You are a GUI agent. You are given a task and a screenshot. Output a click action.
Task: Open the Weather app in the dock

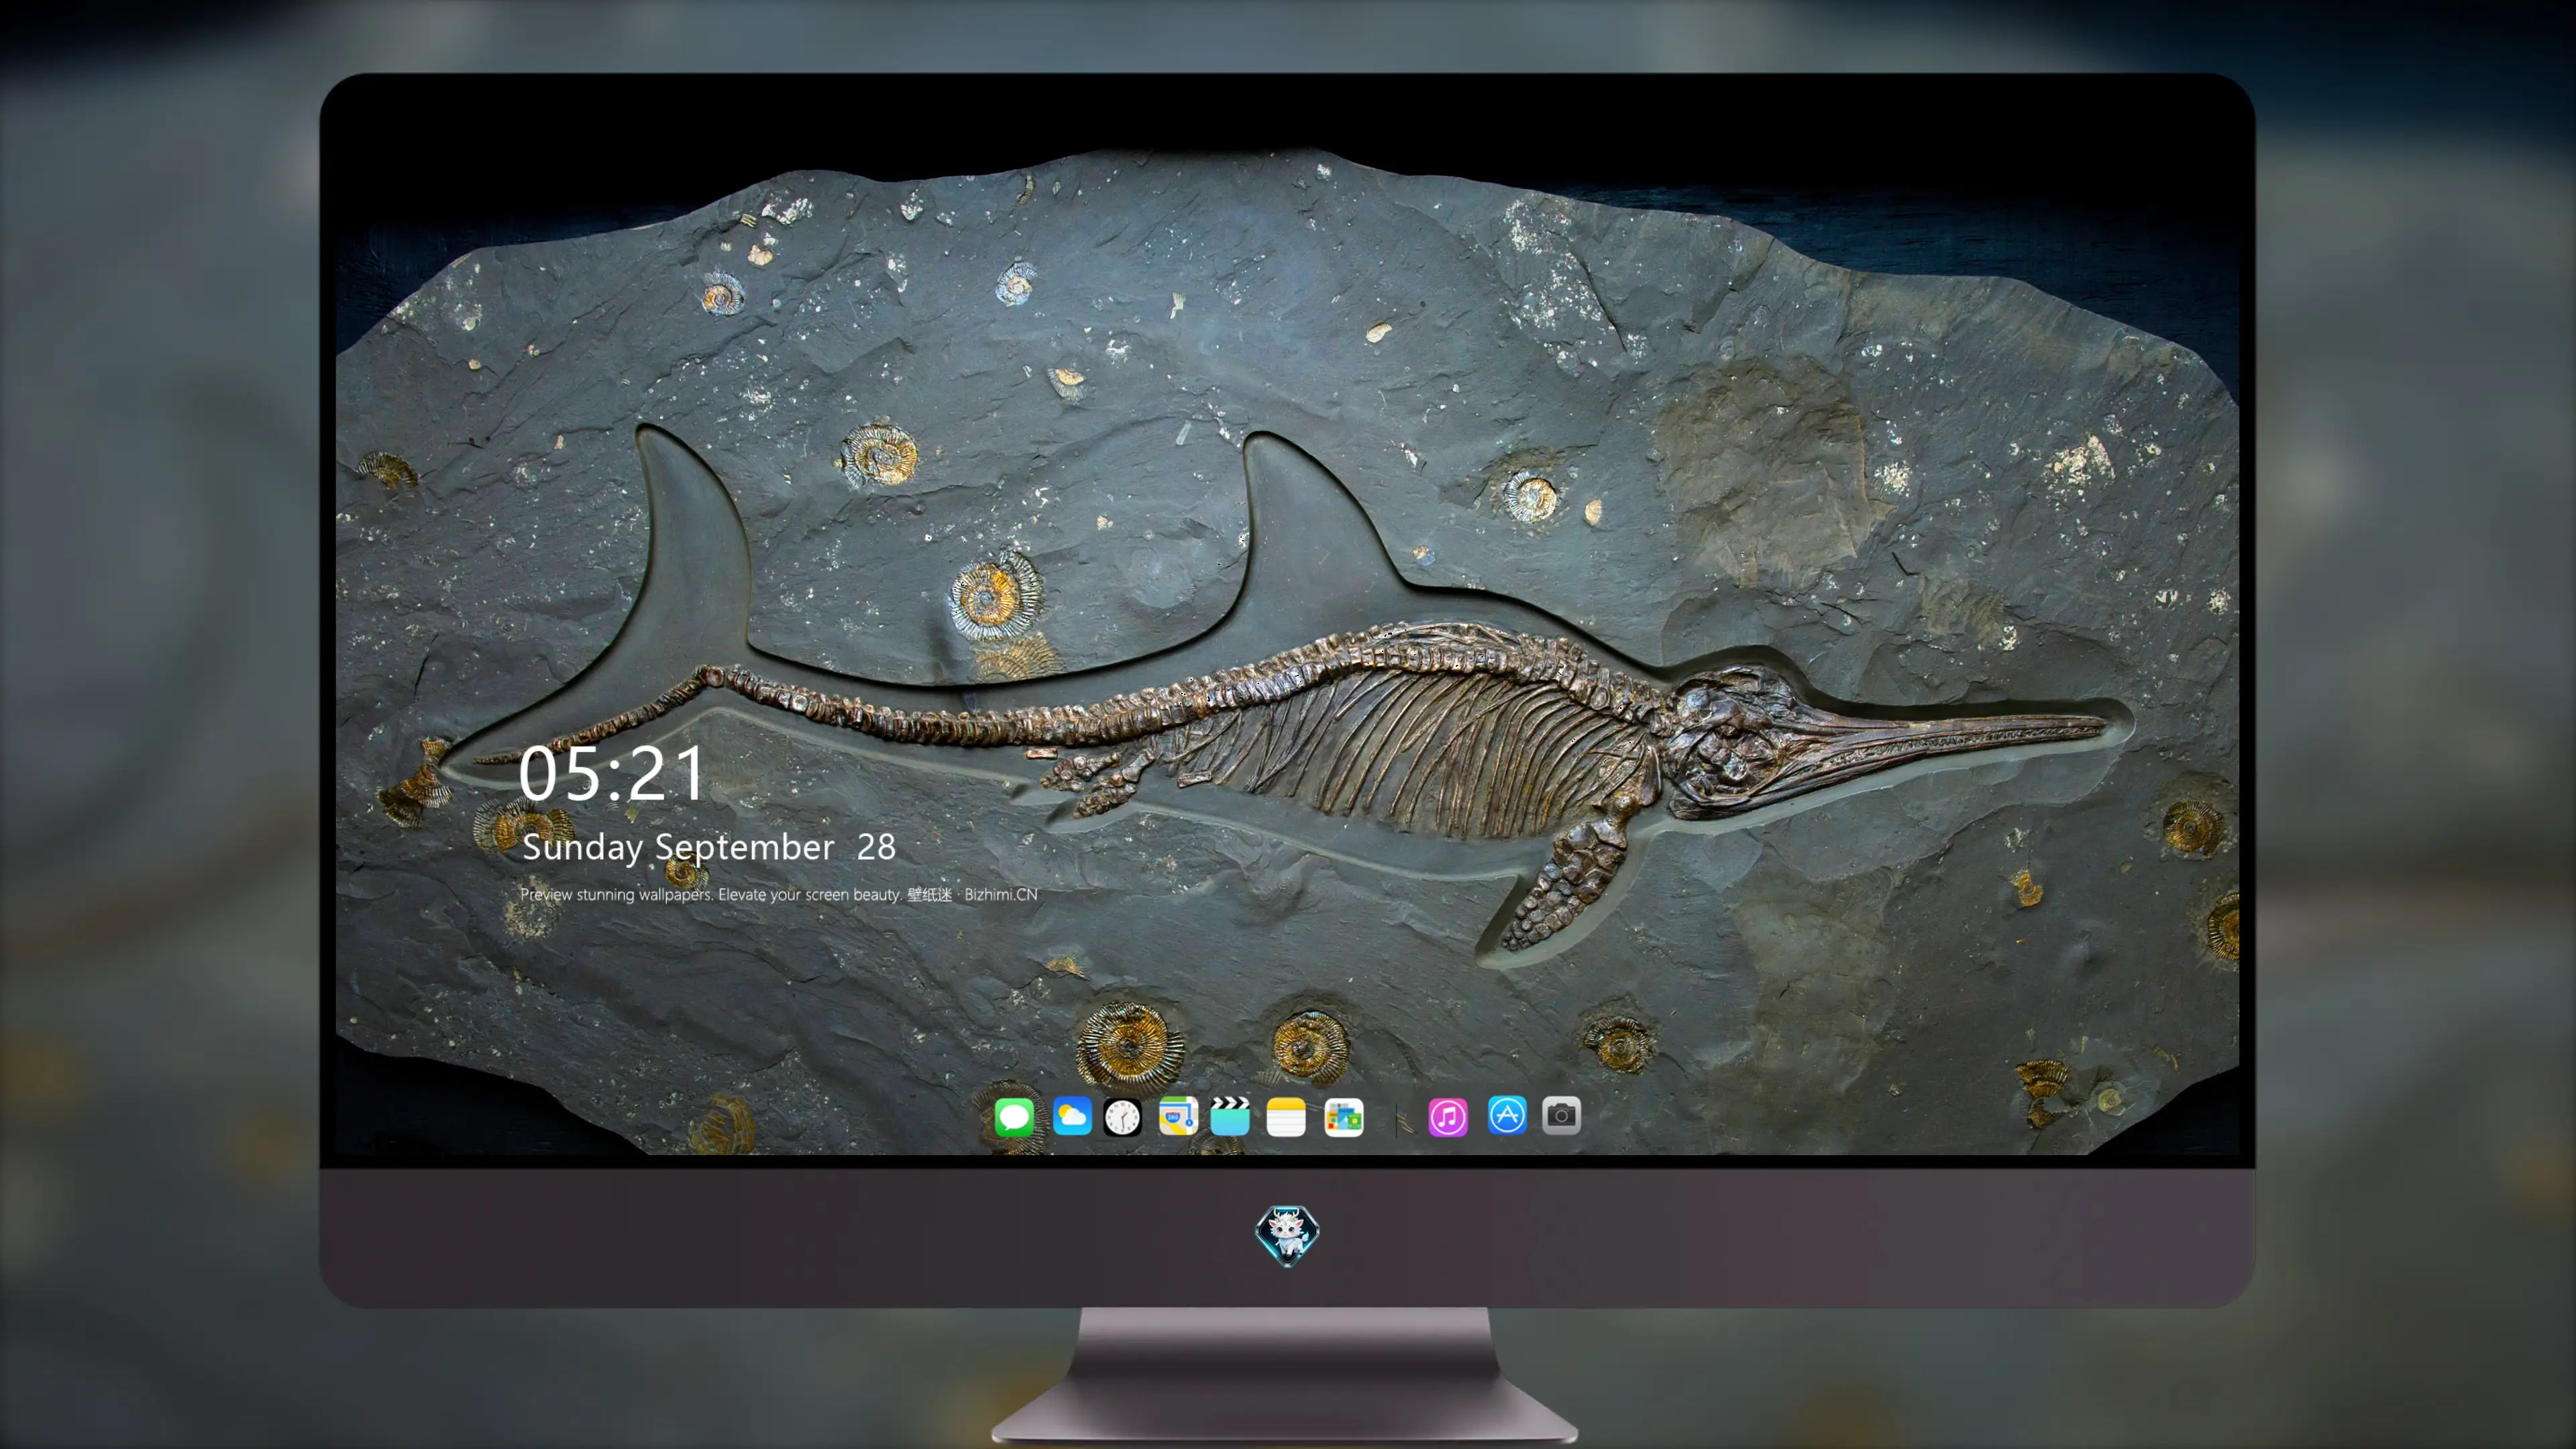point(1072,1116)
